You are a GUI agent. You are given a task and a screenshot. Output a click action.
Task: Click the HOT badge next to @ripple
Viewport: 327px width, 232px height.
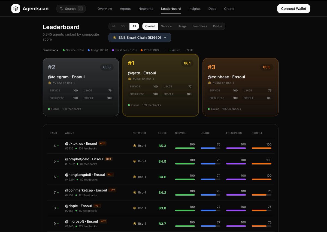pyautogui.click(x=97, y=206)
